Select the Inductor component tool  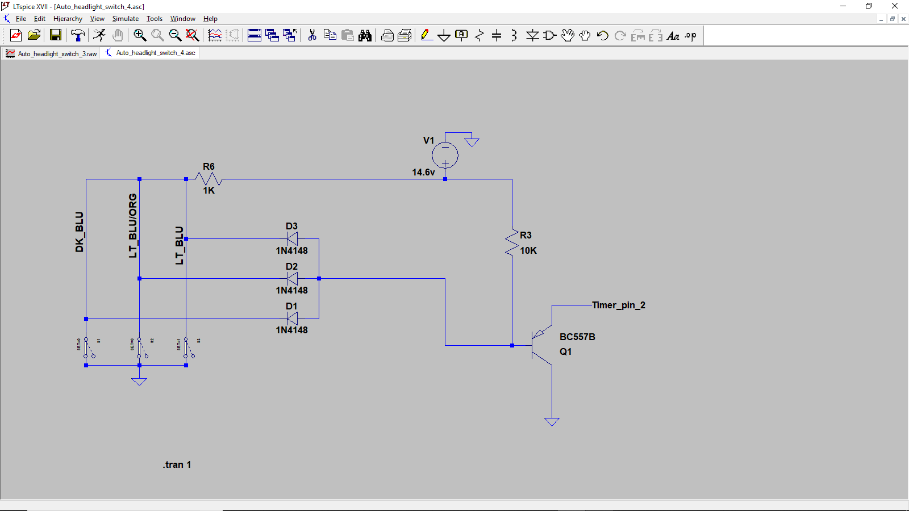514,35
